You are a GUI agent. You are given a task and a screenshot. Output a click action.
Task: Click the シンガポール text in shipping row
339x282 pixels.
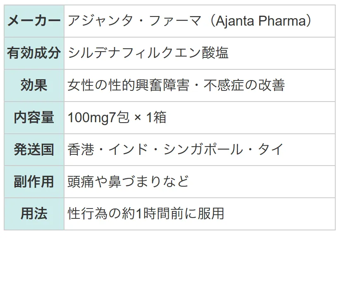coord(203,149)
